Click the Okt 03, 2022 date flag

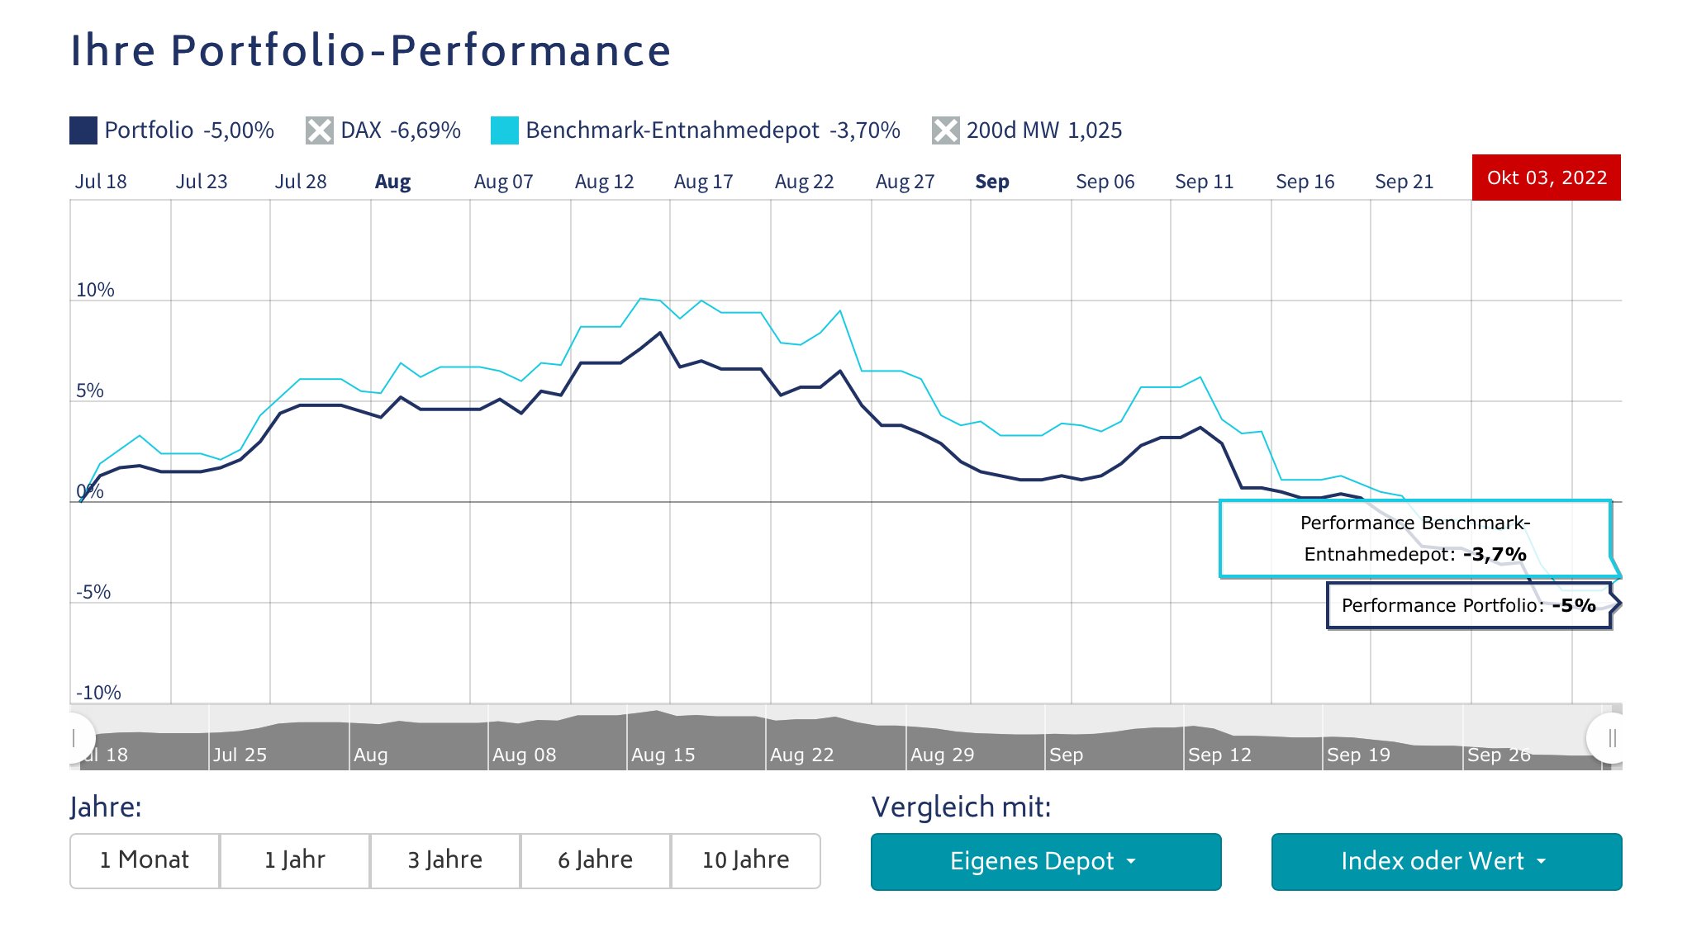tap(1546, 178)
